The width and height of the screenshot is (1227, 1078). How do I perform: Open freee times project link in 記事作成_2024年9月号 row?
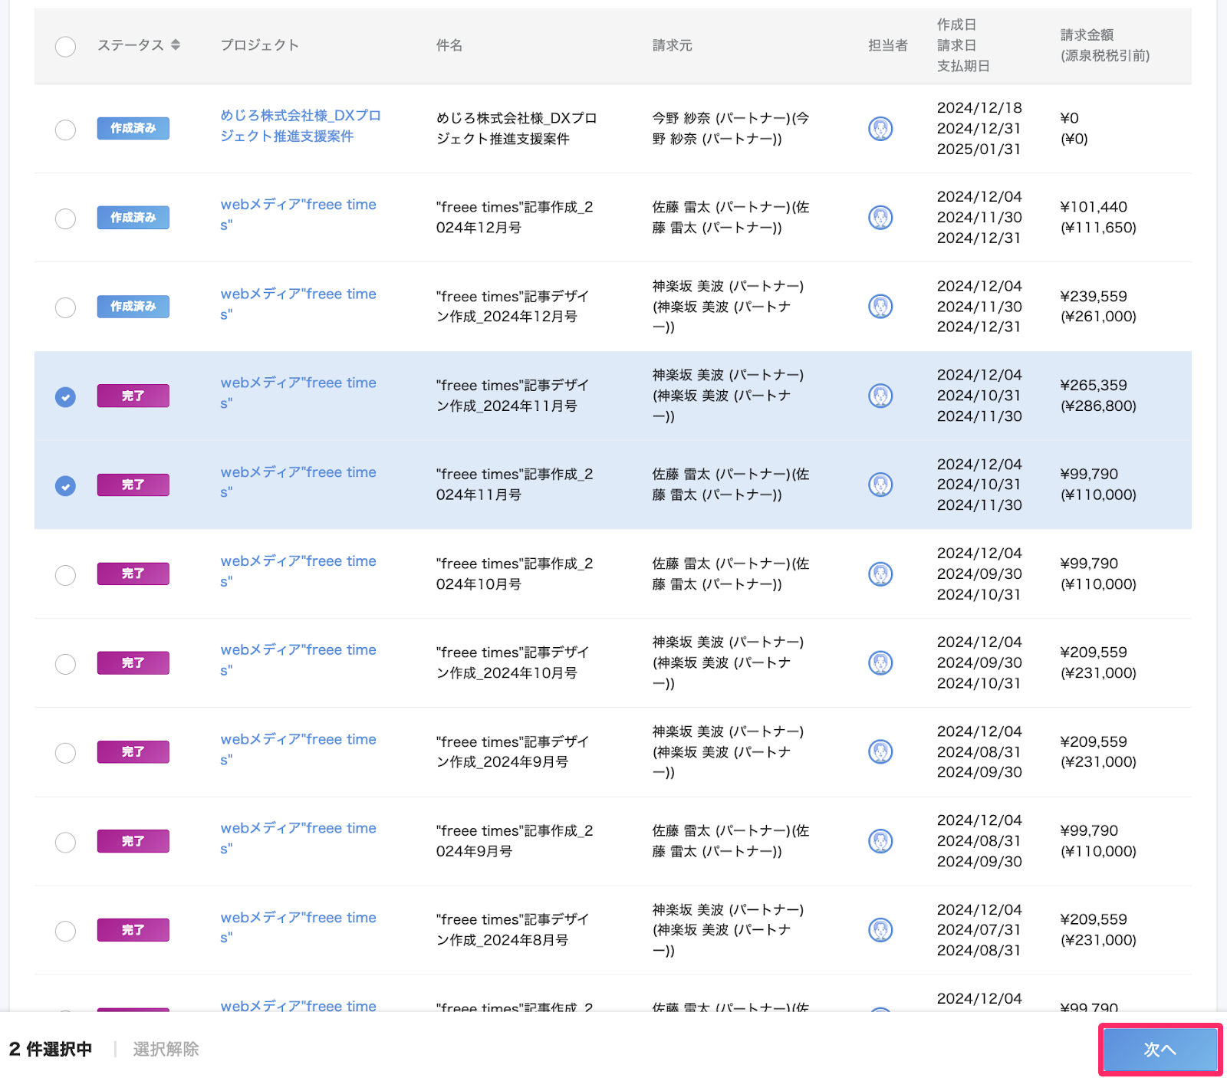(x=298, y=838)
